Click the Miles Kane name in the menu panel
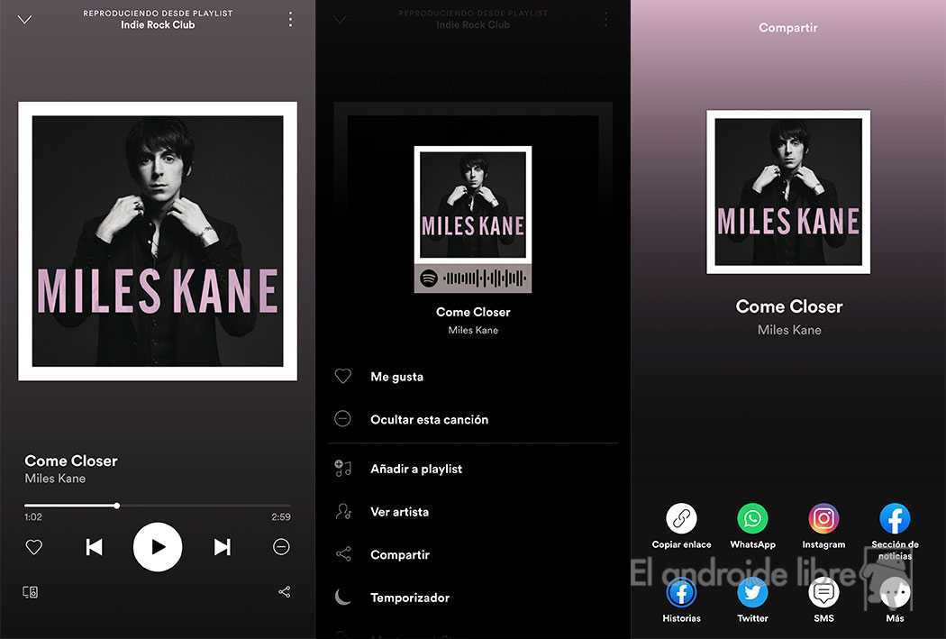Viewport: 946px width, 639px height. (473, 330)
